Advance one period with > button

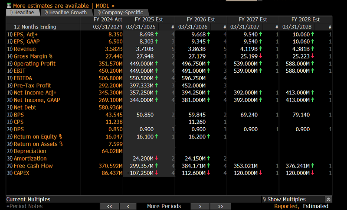(200, 206)
